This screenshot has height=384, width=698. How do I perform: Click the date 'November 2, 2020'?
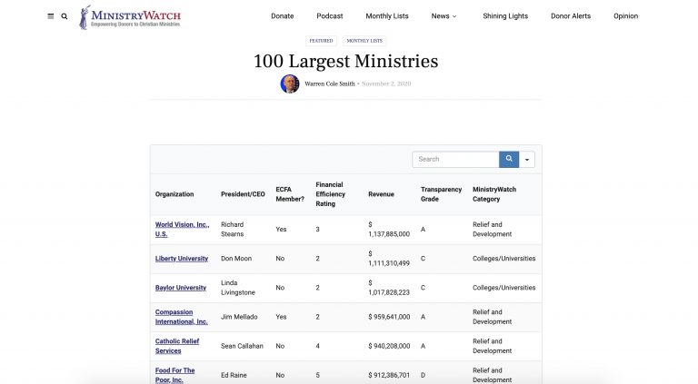pyautogui.click(x=386, y=84)
